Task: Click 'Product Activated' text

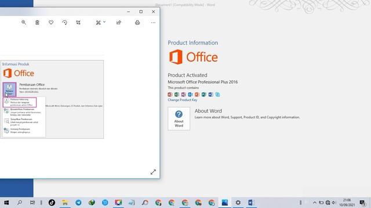Action: 187,75
